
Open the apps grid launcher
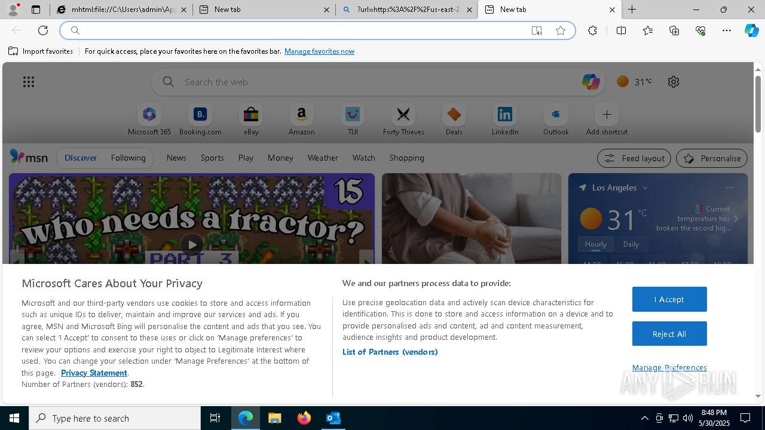[29, 82]
